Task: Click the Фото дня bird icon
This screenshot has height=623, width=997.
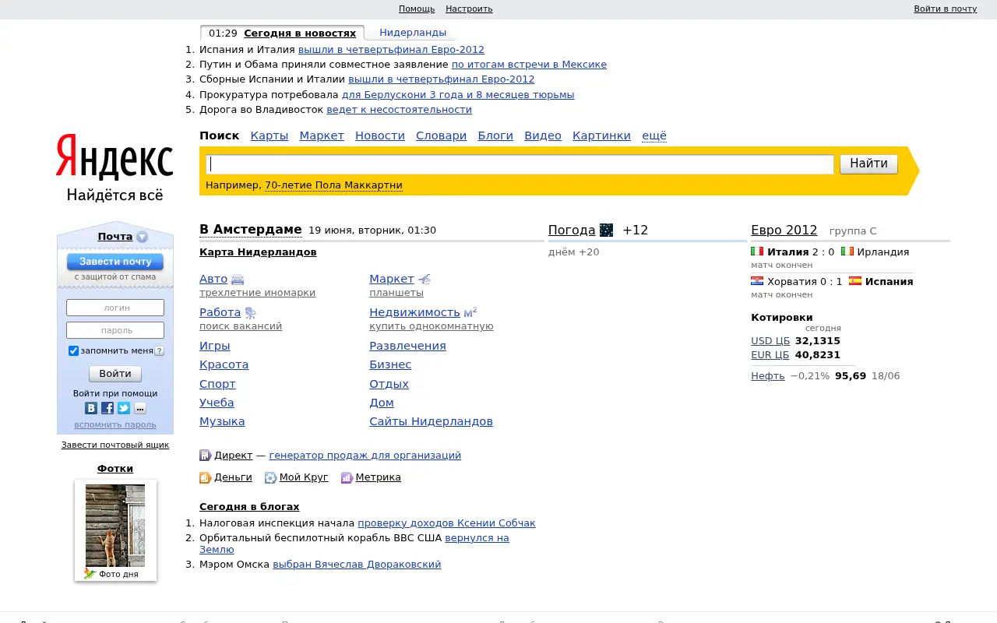Action: click(90, 574)
